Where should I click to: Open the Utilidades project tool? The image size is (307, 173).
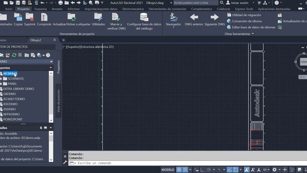point(98,19)
